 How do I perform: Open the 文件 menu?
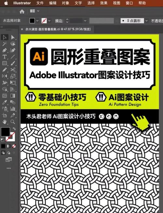40,3
